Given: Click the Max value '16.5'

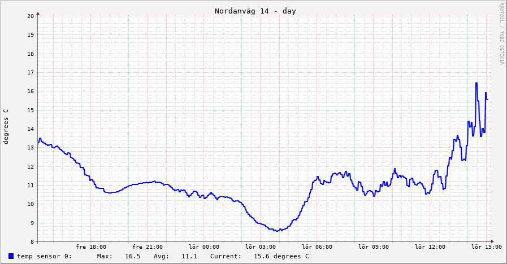Looking at the screenshot, I should (x=133, y=256).
